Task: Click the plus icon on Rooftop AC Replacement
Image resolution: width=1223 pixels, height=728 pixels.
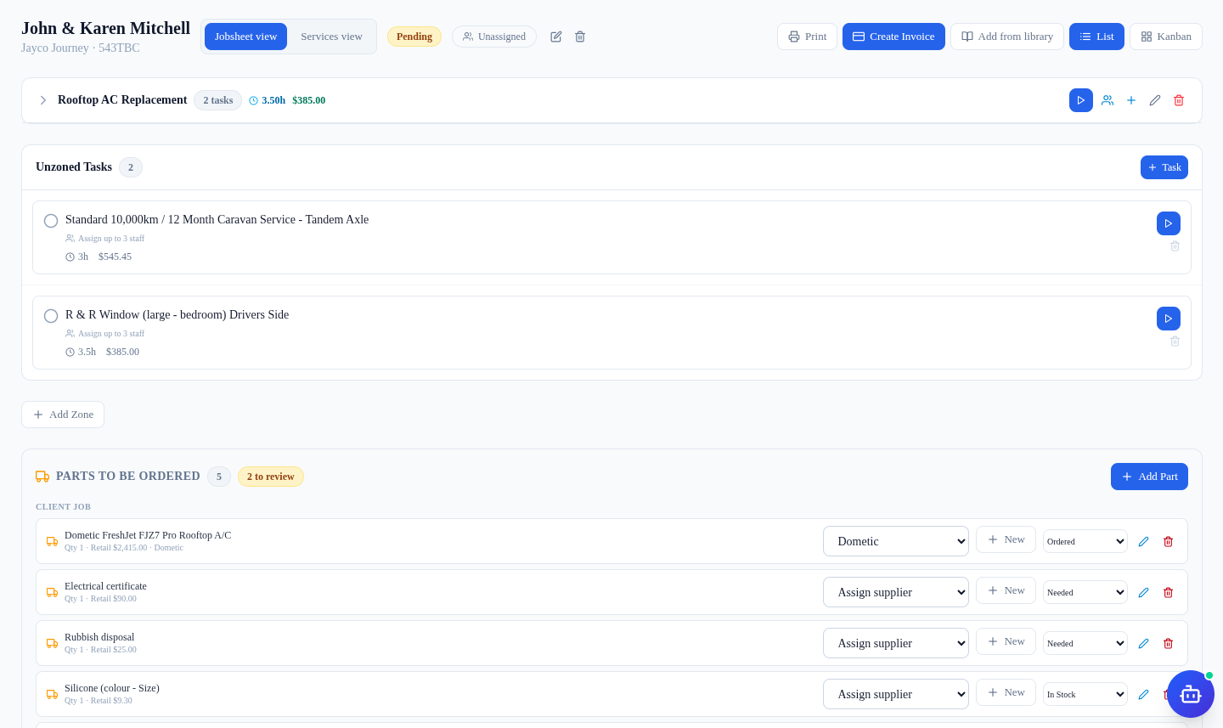Action: click(1131, 100)
